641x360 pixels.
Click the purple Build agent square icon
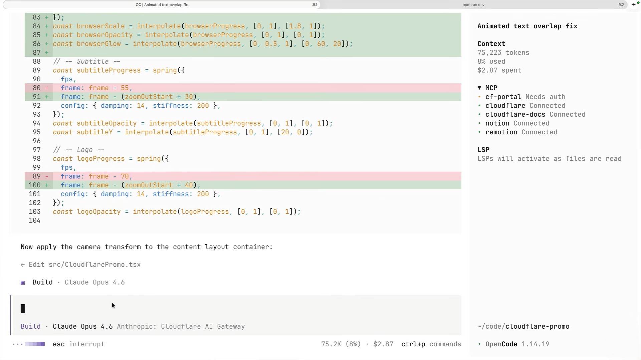coord(23,283)
